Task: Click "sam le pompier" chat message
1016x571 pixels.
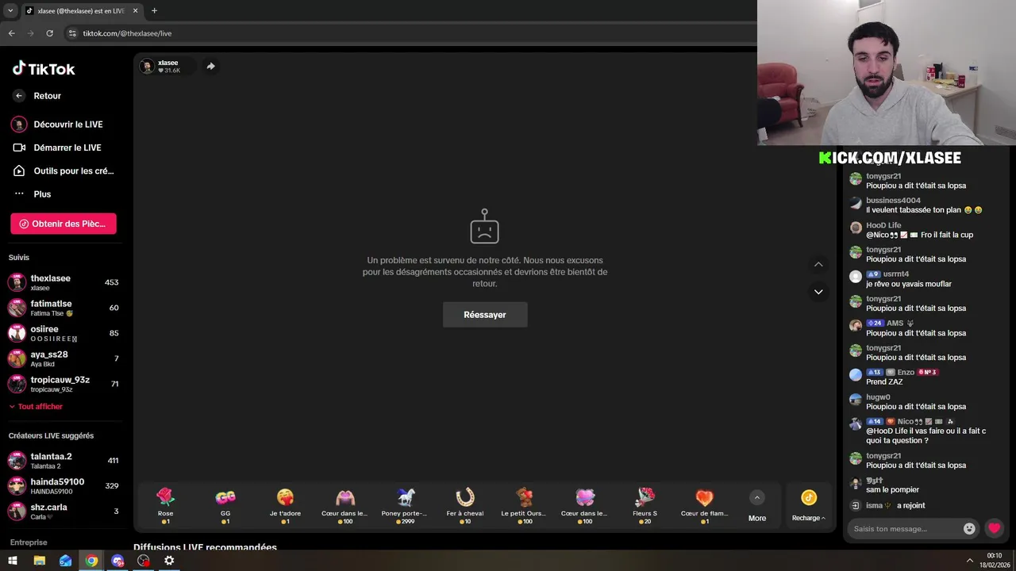Action: [x=892, y=490]
